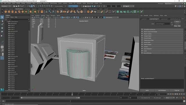Open the Mesh Tools menu
The image size is (186, 105).
(x=46, y=3)
